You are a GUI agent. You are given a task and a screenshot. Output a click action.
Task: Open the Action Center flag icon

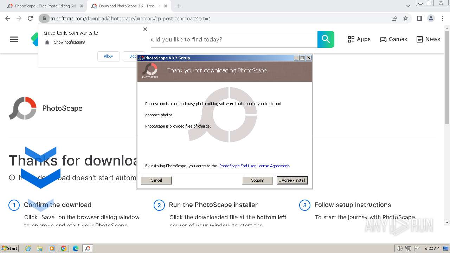point(416,248)
